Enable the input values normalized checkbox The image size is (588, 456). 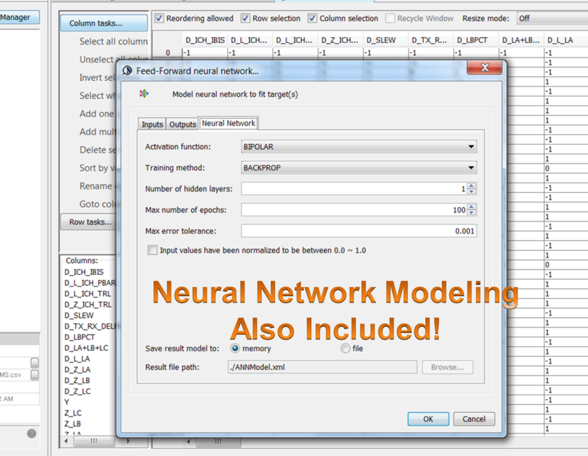click(x=153, y=251)
